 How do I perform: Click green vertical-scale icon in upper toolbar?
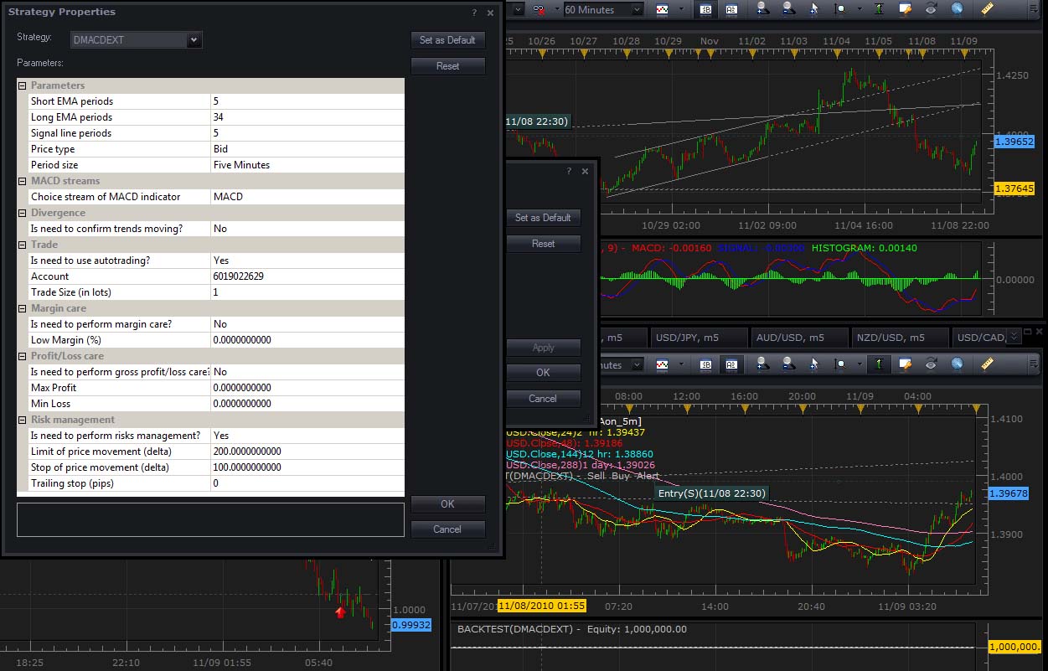click(x=878, y=10)
